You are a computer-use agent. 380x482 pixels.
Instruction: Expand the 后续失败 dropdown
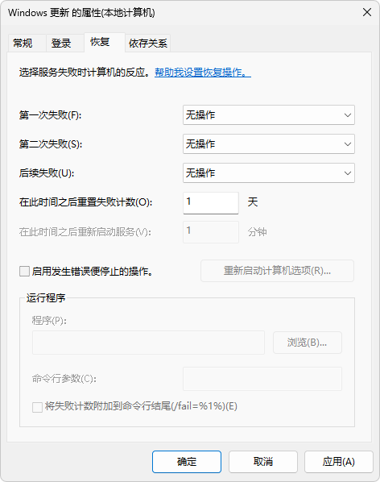pos(269,172)
